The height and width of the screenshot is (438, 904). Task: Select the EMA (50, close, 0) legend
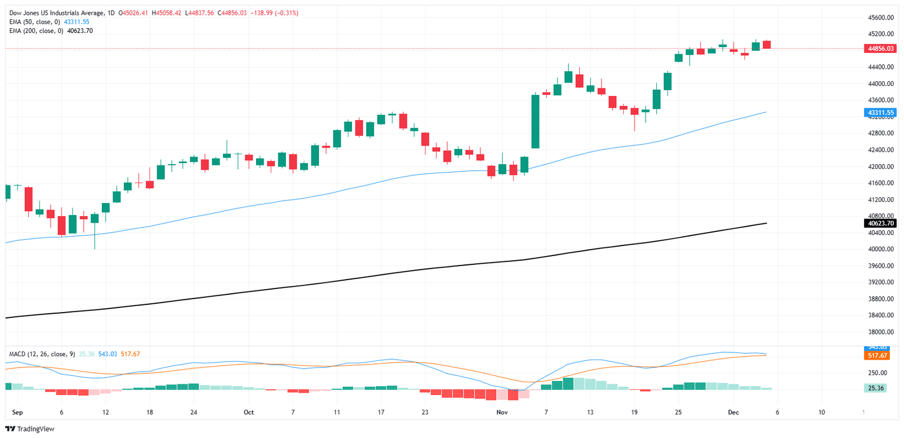click(34, 22)
